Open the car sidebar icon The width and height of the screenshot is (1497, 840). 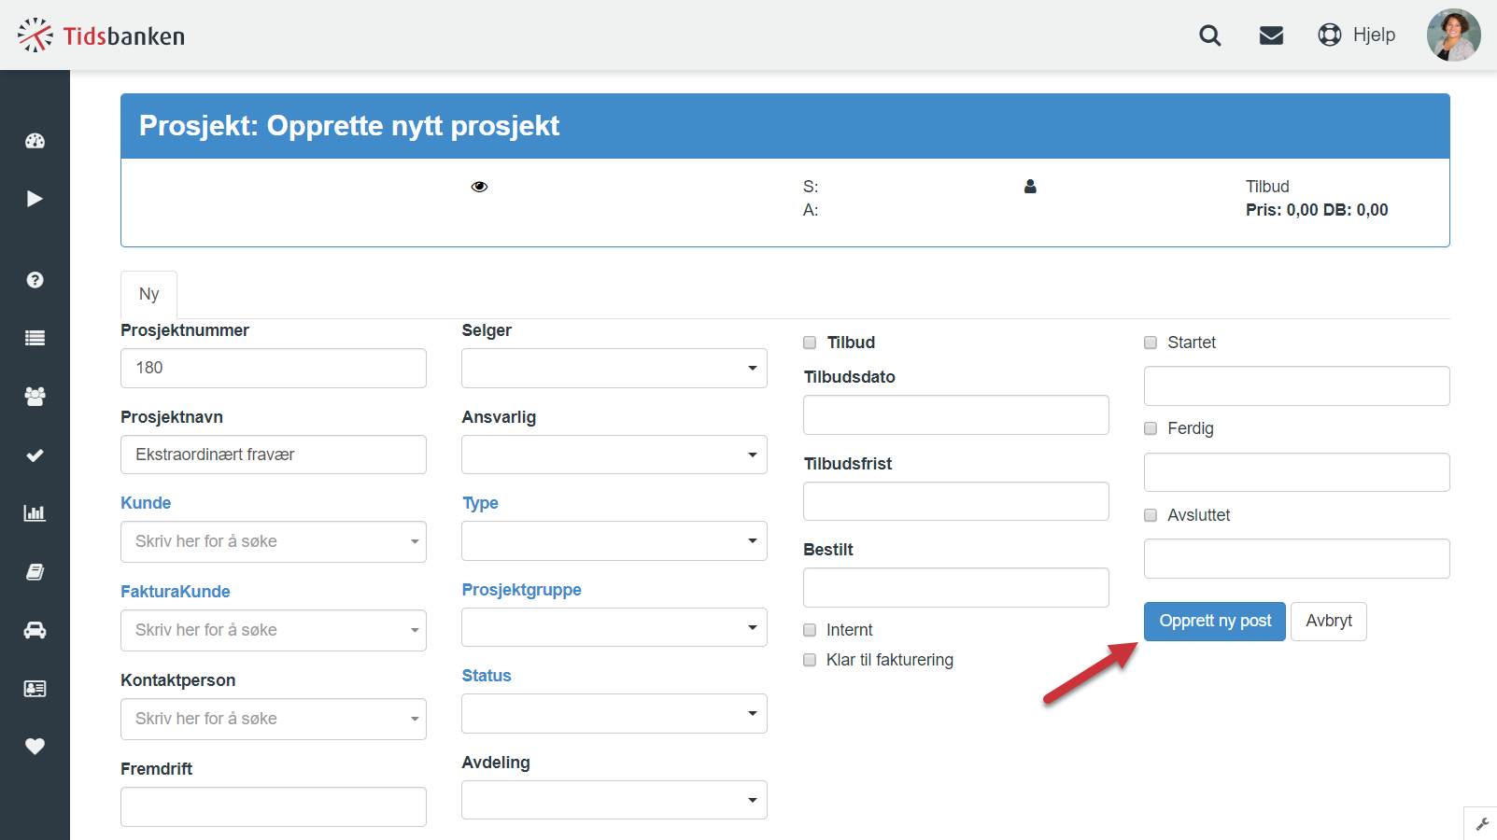[35, 630]
